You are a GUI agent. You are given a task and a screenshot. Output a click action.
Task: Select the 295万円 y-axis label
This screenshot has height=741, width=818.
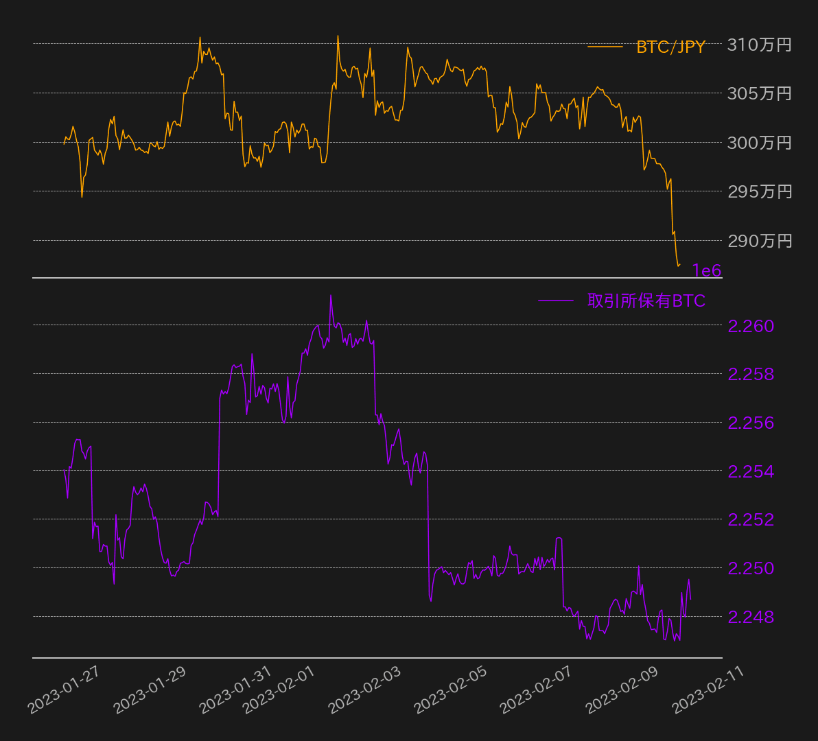click(x=759, y=191)
